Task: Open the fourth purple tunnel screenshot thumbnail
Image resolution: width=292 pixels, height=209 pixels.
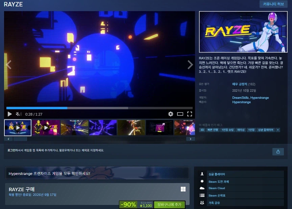Action: pyautogui.click(x=103, y=128)
